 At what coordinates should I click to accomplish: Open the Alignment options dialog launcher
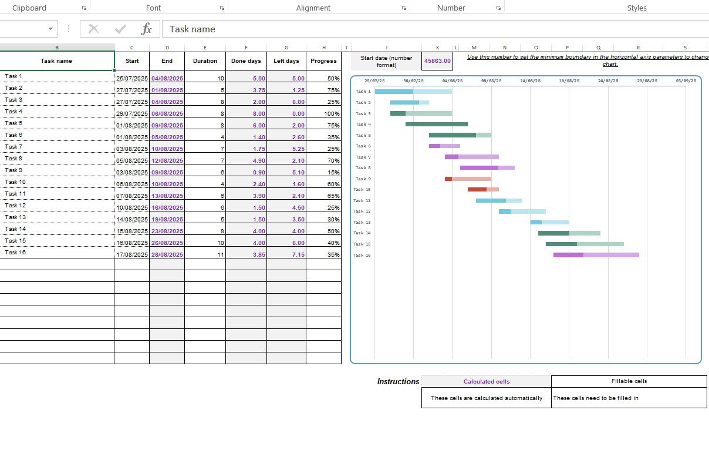click(x=403, y=8)
